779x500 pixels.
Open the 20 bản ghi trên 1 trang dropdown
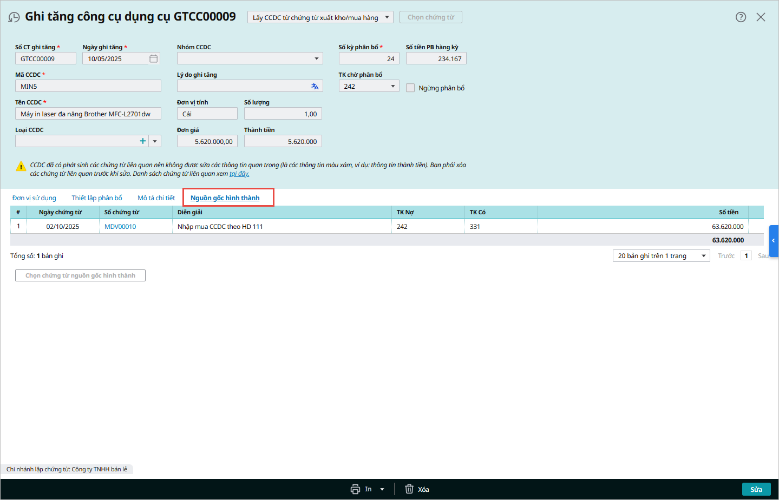pos(703,256)
